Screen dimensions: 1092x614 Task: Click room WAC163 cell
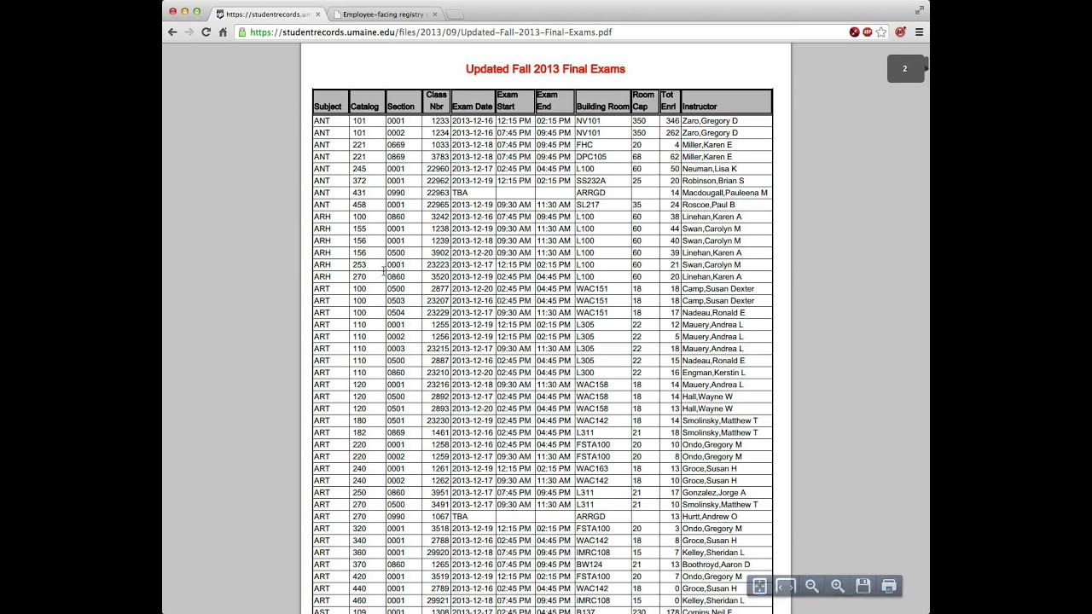[592, 468]
